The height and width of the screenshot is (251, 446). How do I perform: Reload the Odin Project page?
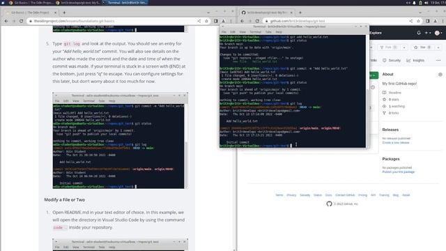coord(22,21)
